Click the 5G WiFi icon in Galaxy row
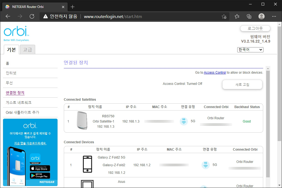Screen dimensions: 282x188 (x=206, y=165)
